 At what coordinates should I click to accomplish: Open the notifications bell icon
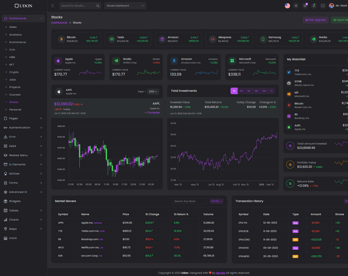[314, 6]
